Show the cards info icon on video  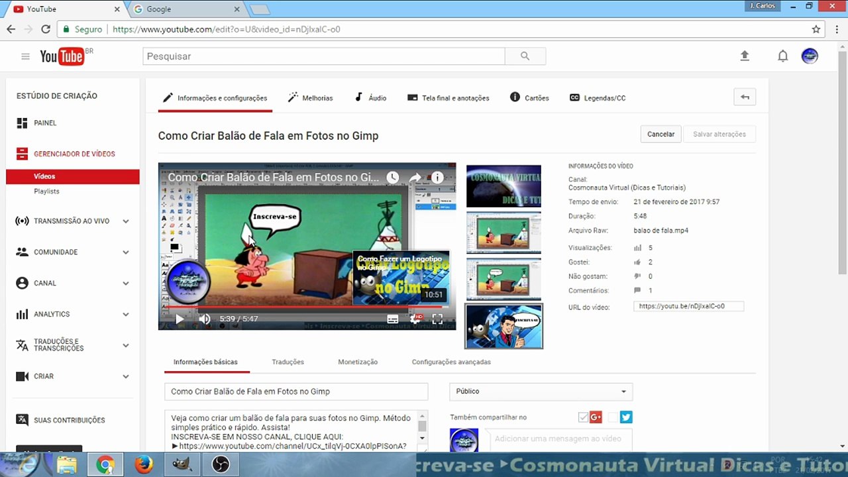pos(437,178)
